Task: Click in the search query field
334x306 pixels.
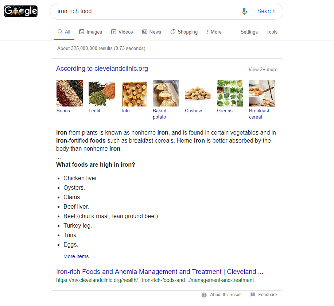Action: pyautogui.click(x=146, y=11)
